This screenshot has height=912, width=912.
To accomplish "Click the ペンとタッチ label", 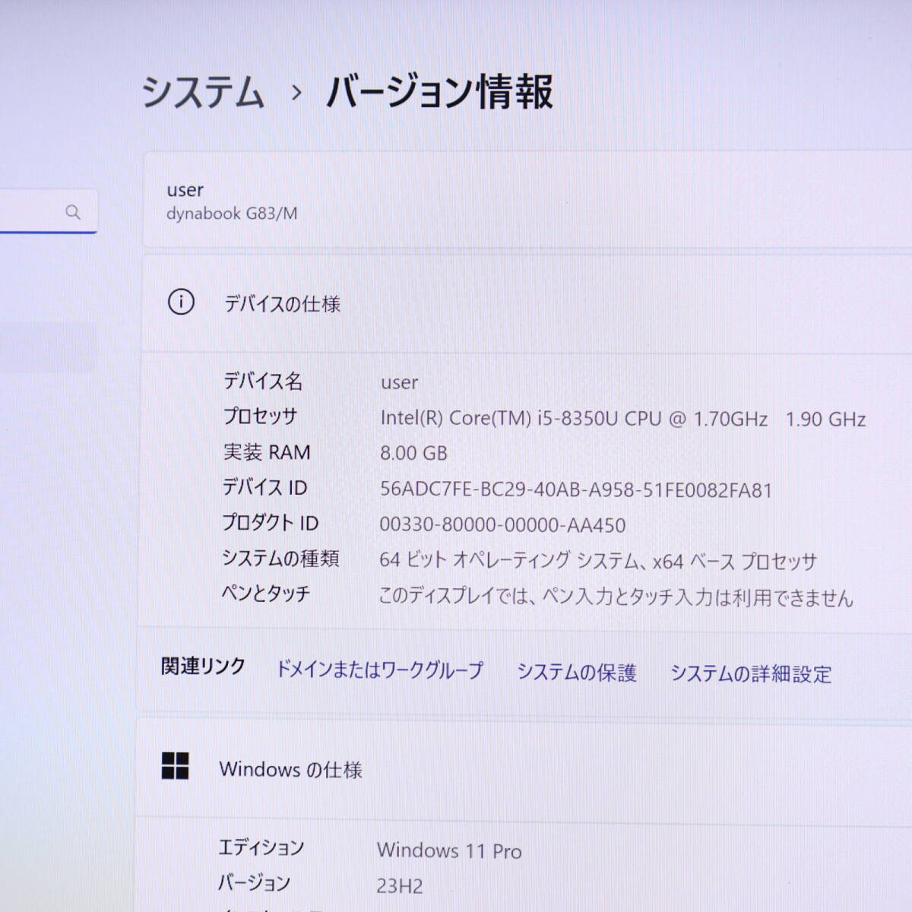I will click(x=265, y=594).
